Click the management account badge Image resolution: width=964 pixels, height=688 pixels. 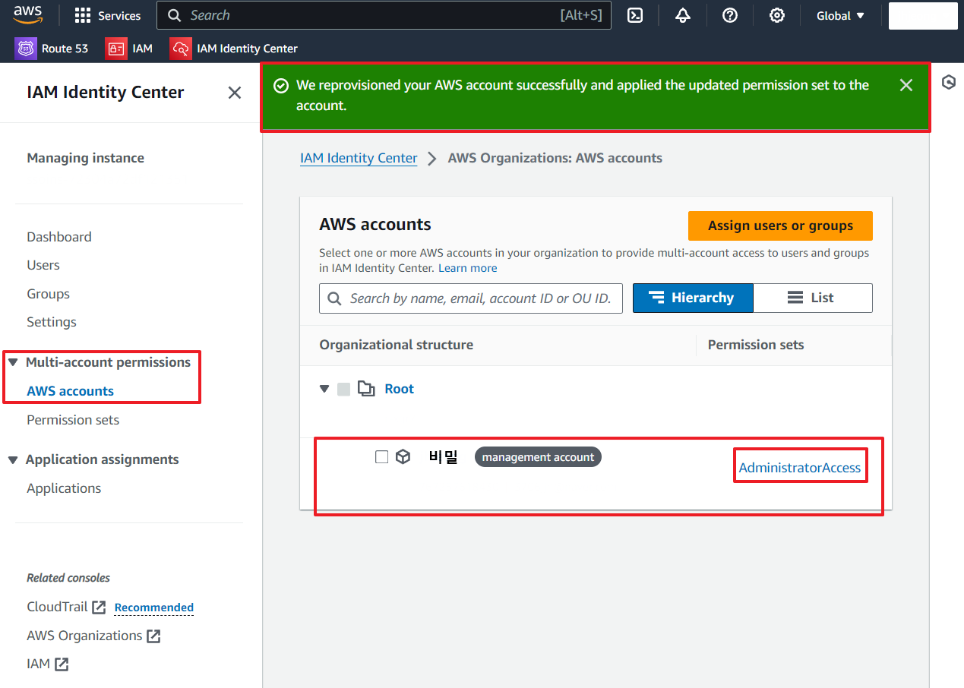[x=538, y=457]
